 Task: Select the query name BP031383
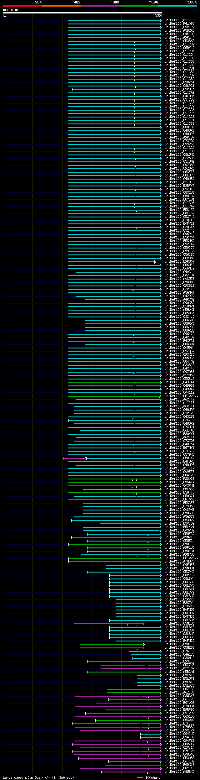coord(12,10)
